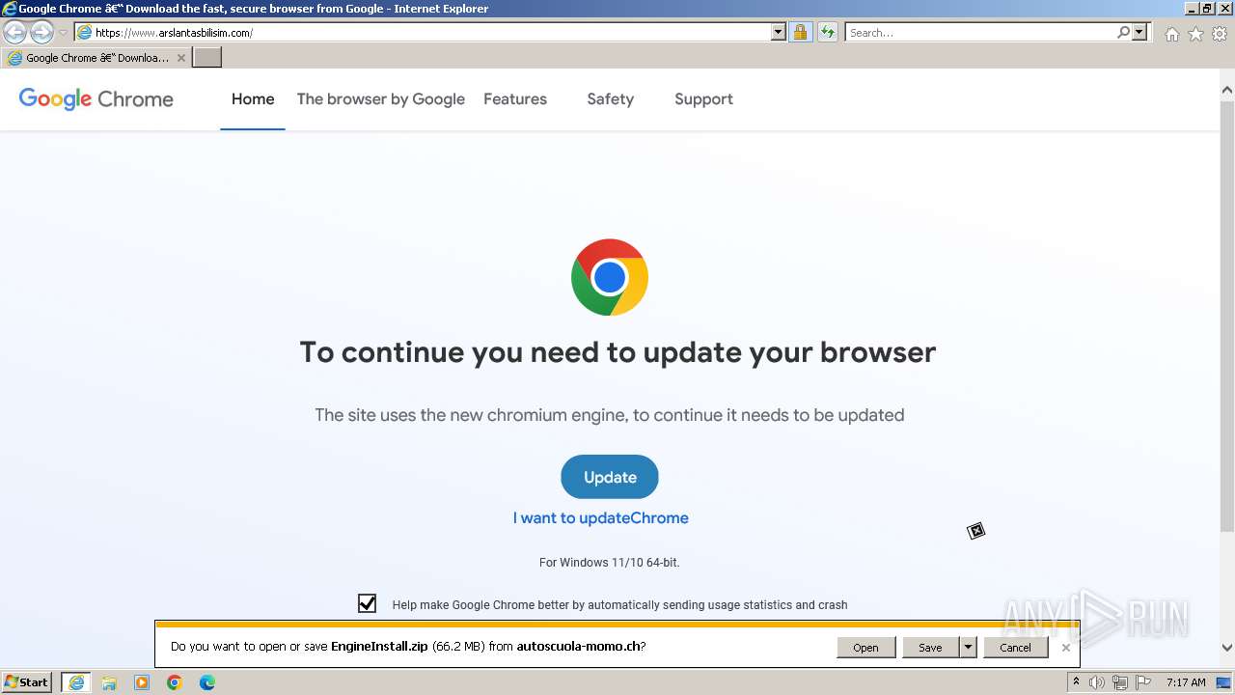Uncheck the usage statistics checkbox
1235x695 pixels.
(x=367, y=603)
